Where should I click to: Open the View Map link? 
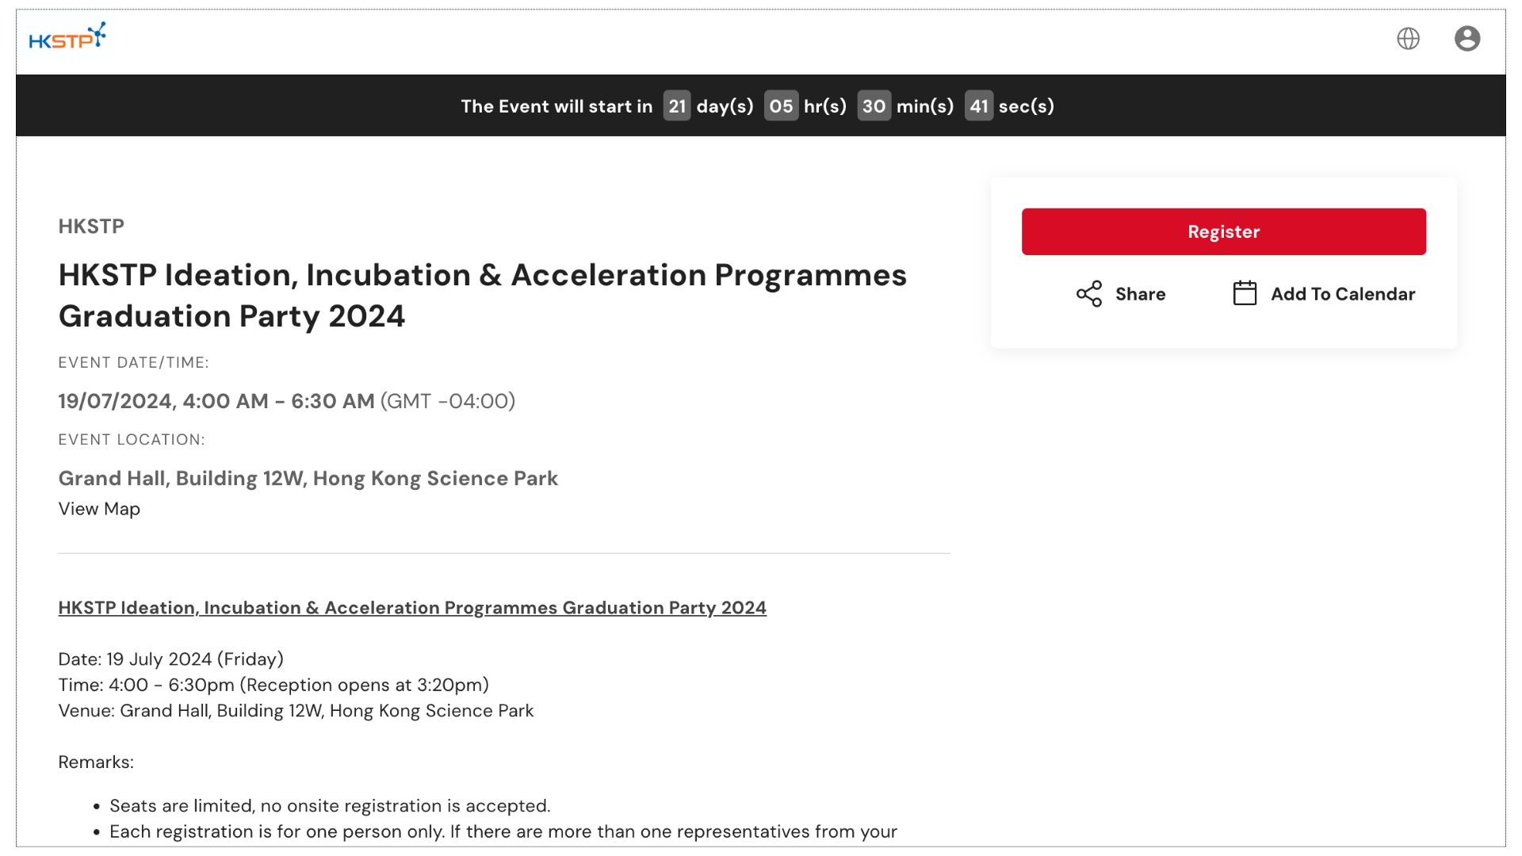99,509
